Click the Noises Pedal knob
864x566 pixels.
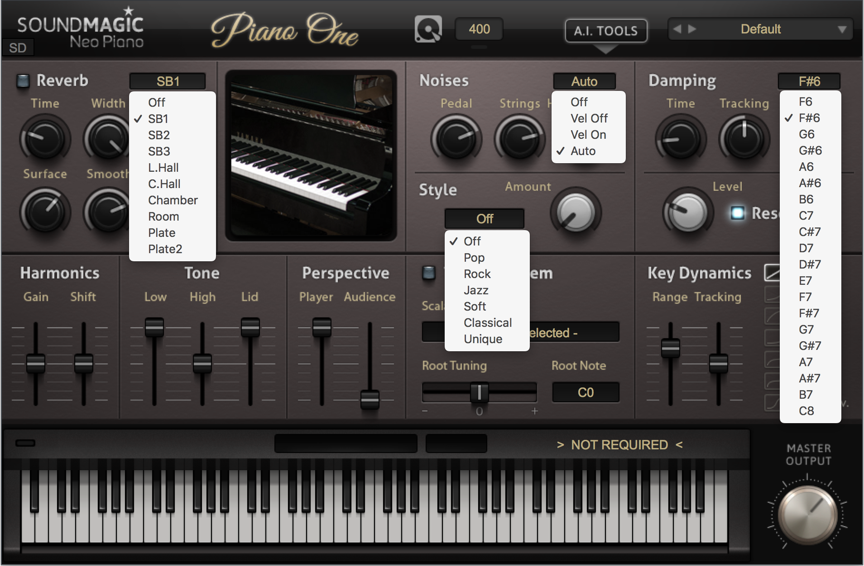(x=456, y=139)
